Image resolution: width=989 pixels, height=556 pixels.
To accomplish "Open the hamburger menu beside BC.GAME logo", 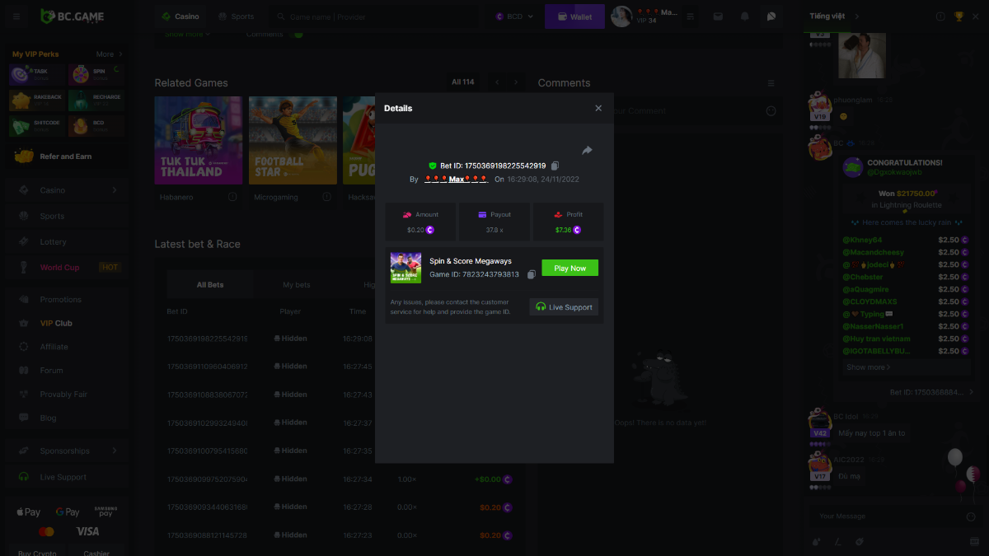I will (x=16, y=16).
